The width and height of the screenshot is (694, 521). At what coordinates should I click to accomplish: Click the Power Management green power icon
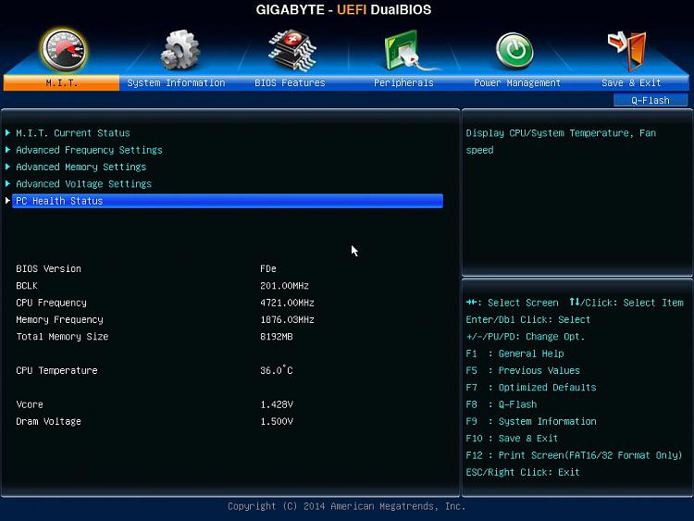(x=514, y=51)
